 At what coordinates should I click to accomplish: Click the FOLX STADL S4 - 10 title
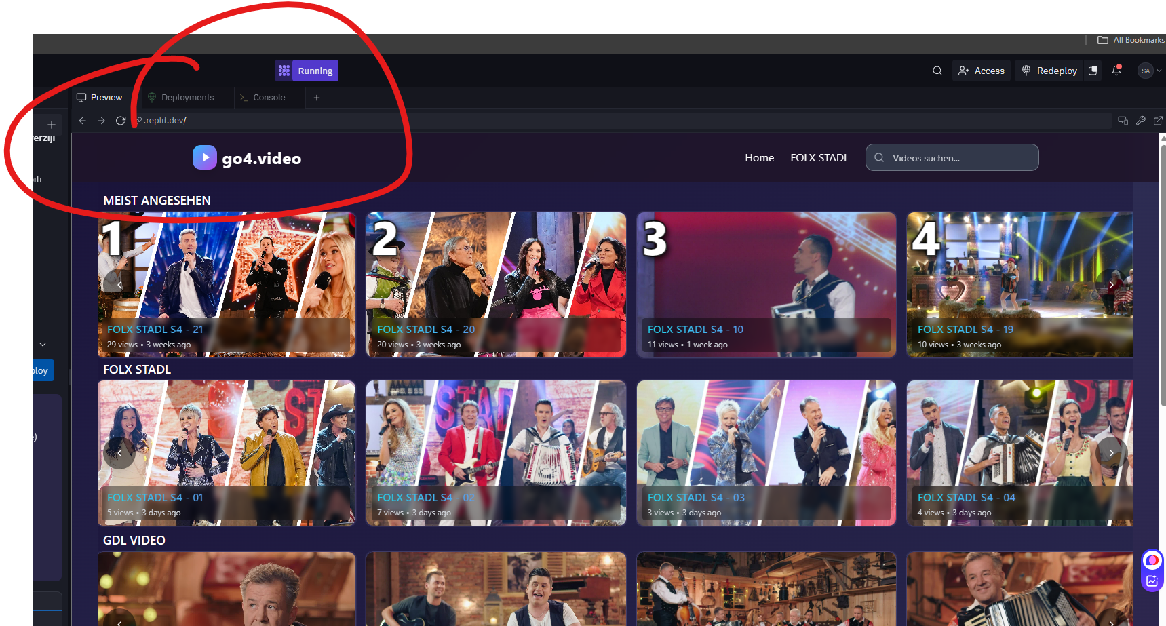click(695, 330)
